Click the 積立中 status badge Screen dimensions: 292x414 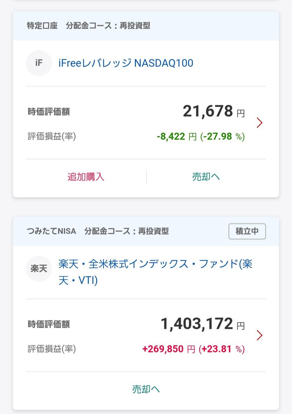point(247,231)
